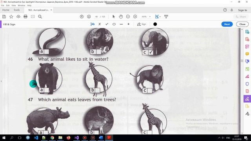The image size is (251, 141).
Task: Open fit page options tool
Action: point(157,16)
